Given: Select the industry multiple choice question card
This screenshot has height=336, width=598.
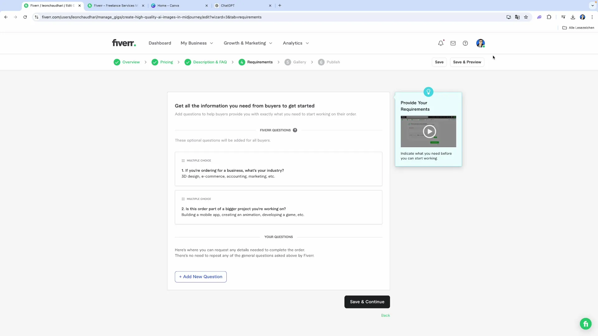Looking at the screenshot, I should [x=278, y=169].
